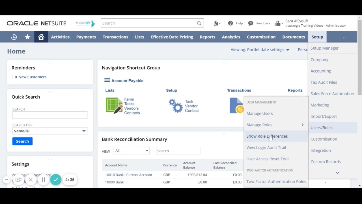The height and width of the screenshot is (204, 362).
Task: Open the View All dropdown
Action: tap(131, 151)
